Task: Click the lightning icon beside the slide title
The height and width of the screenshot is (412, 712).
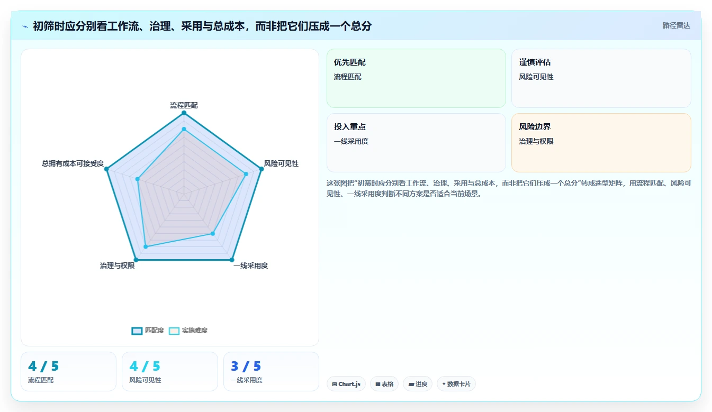Action: (25, 26)
